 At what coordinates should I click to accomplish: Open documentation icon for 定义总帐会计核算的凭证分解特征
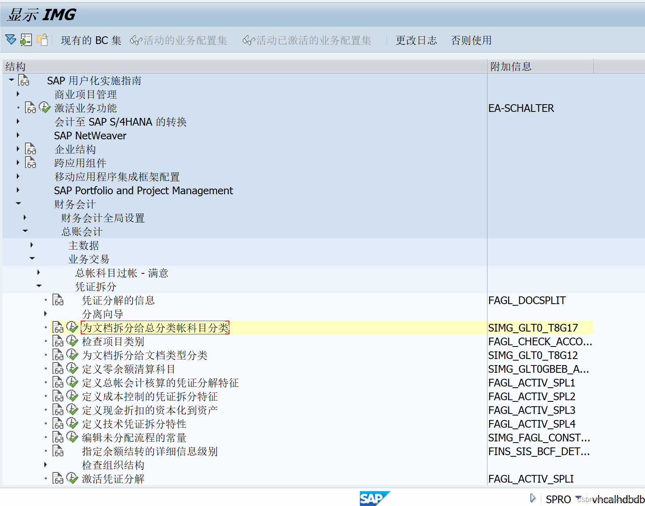(x=58, y=382)
